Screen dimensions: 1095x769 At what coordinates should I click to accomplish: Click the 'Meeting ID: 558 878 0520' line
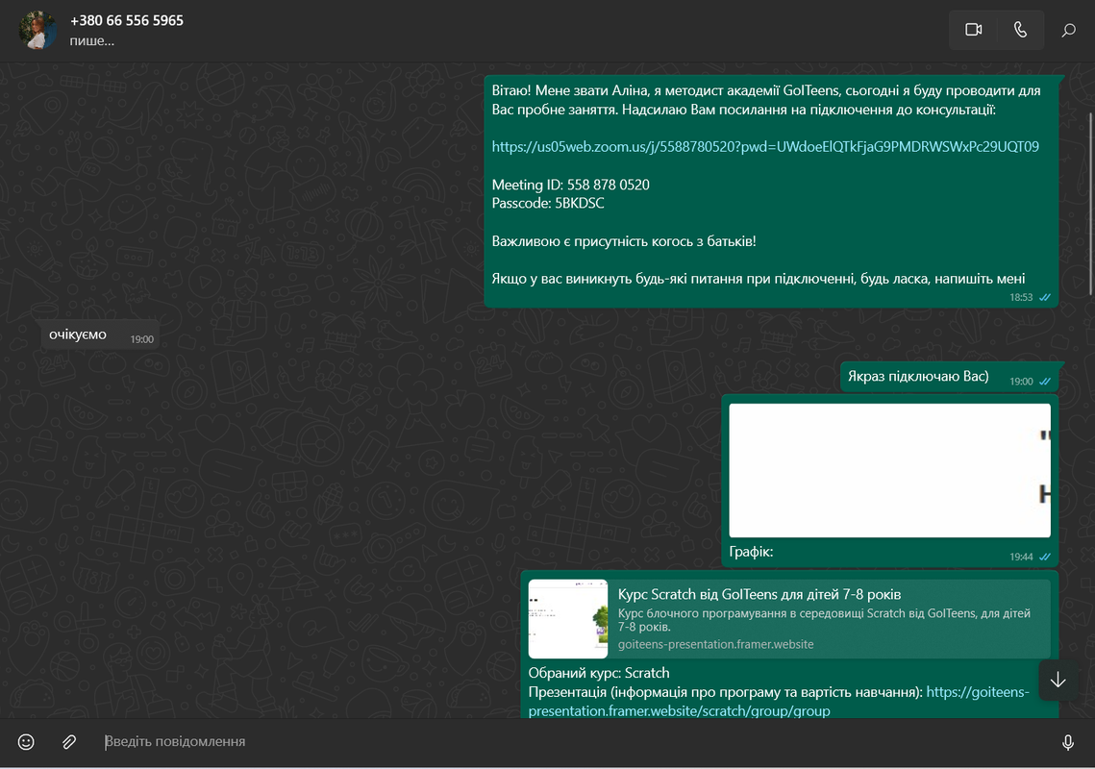click(x=570, y=185)
